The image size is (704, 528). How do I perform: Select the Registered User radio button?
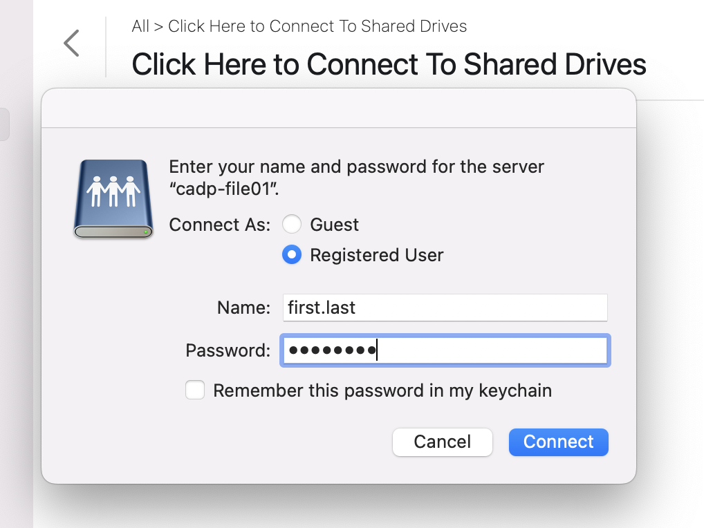point(291,255)
